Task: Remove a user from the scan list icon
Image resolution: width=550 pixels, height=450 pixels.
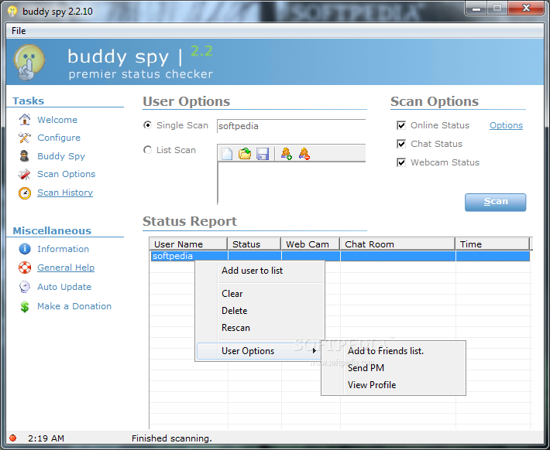Action: coord(304,153)
